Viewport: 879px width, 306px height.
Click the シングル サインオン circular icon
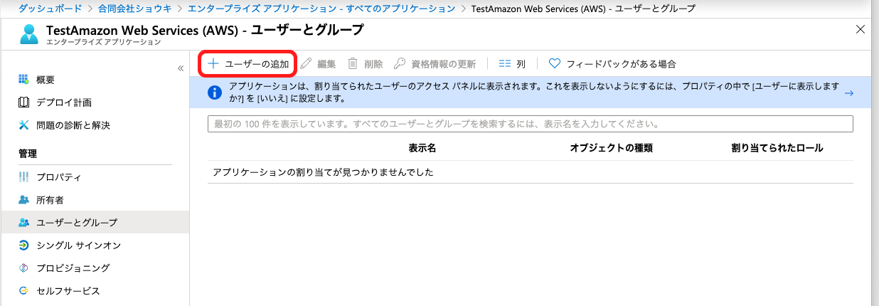(x=23, y=246)
